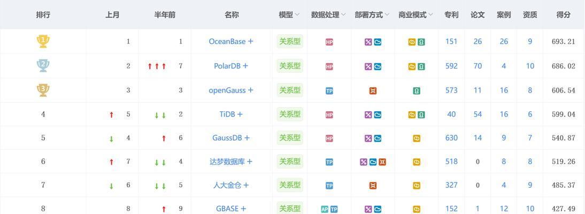This screenshot has height=214, width=585.
Task: Open the 达梦数据库 link
Action: [x=227, y=162]
